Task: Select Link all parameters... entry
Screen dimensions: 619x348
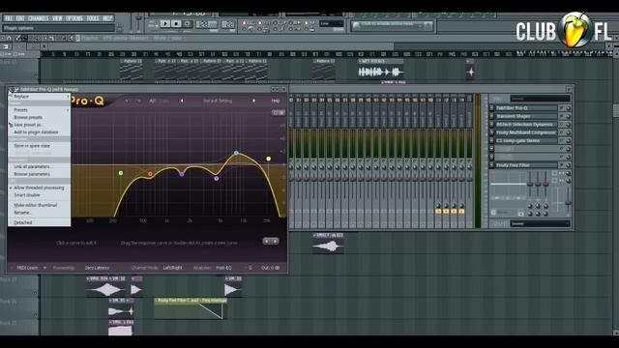Action: (39, 166)
